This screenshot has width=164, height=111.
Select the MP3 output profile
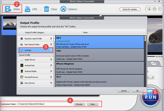click(x=100, y=42)
